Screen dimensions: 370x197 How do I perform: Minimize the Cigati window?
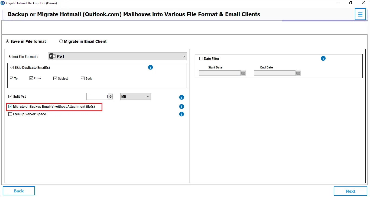click(339, 3)
